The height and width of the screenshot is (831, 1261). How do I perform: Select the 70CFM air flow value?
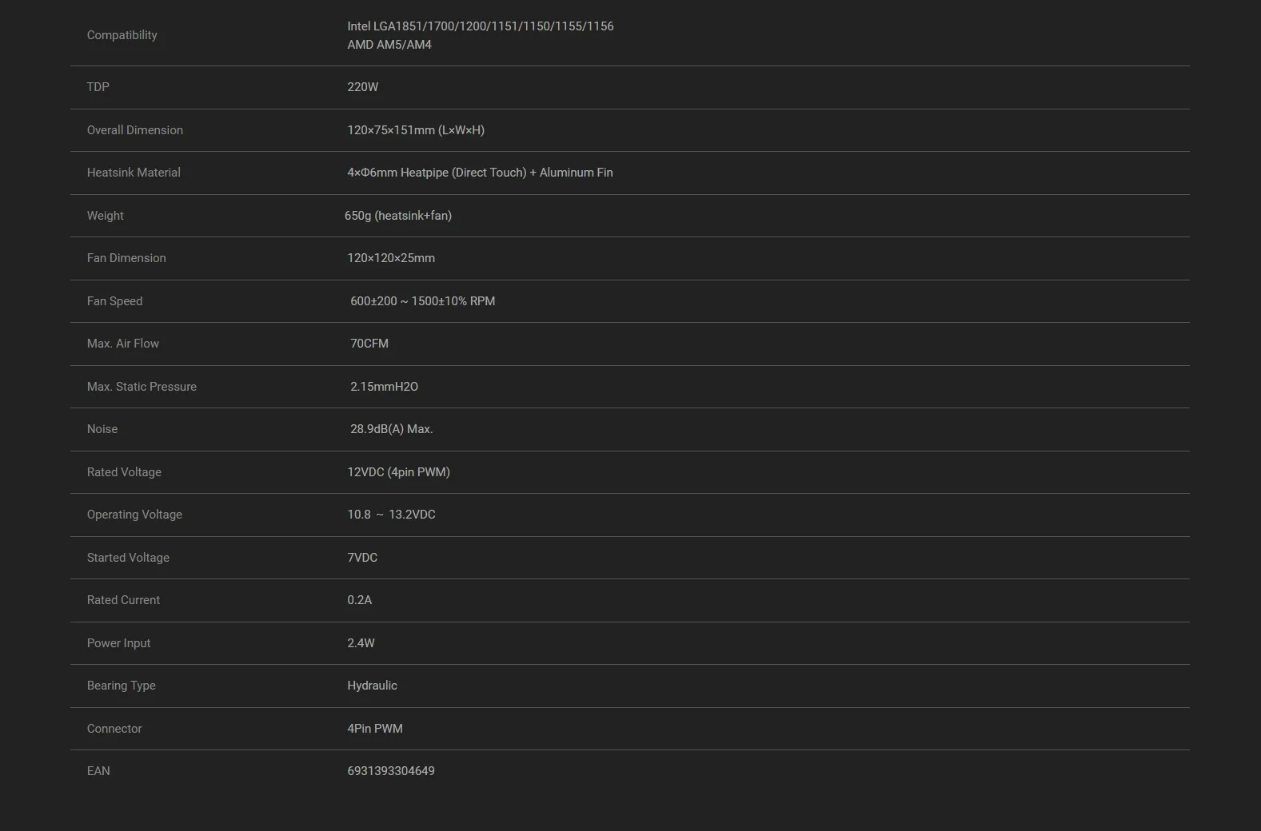tap(369, 344)
